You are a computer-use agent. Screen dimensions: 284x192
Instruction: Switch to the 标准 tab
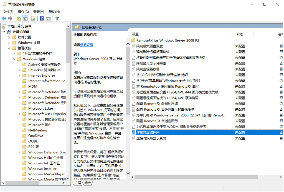[87, 183]
